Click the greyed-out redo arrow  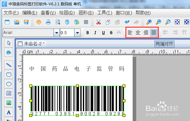[x=136, y=22]
